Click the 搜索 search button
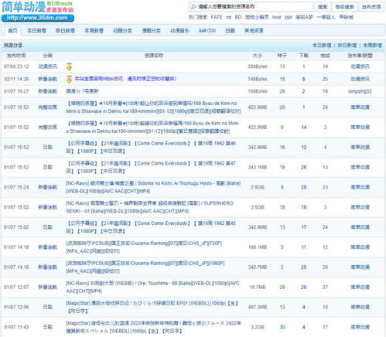The width and height of the screenshot is (386, 337). point(323,7)
